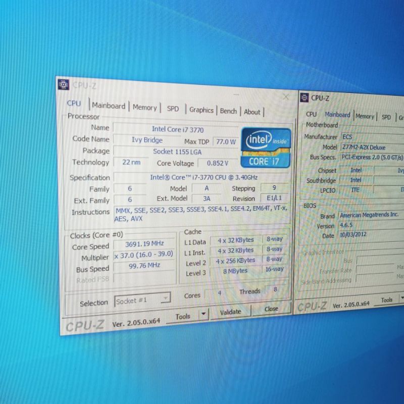Click the Tools button in left window

tap(183, 317)
